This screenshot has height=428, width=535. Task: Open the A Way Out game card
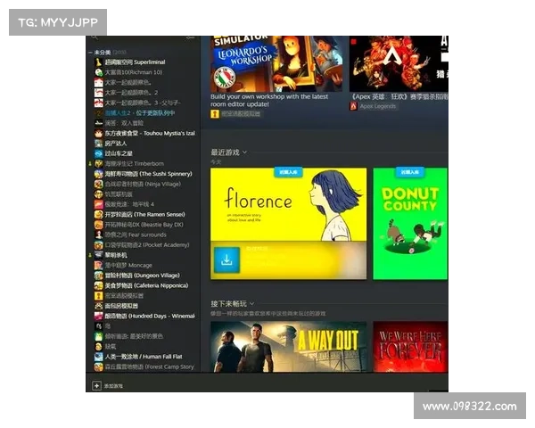point(289,347)
